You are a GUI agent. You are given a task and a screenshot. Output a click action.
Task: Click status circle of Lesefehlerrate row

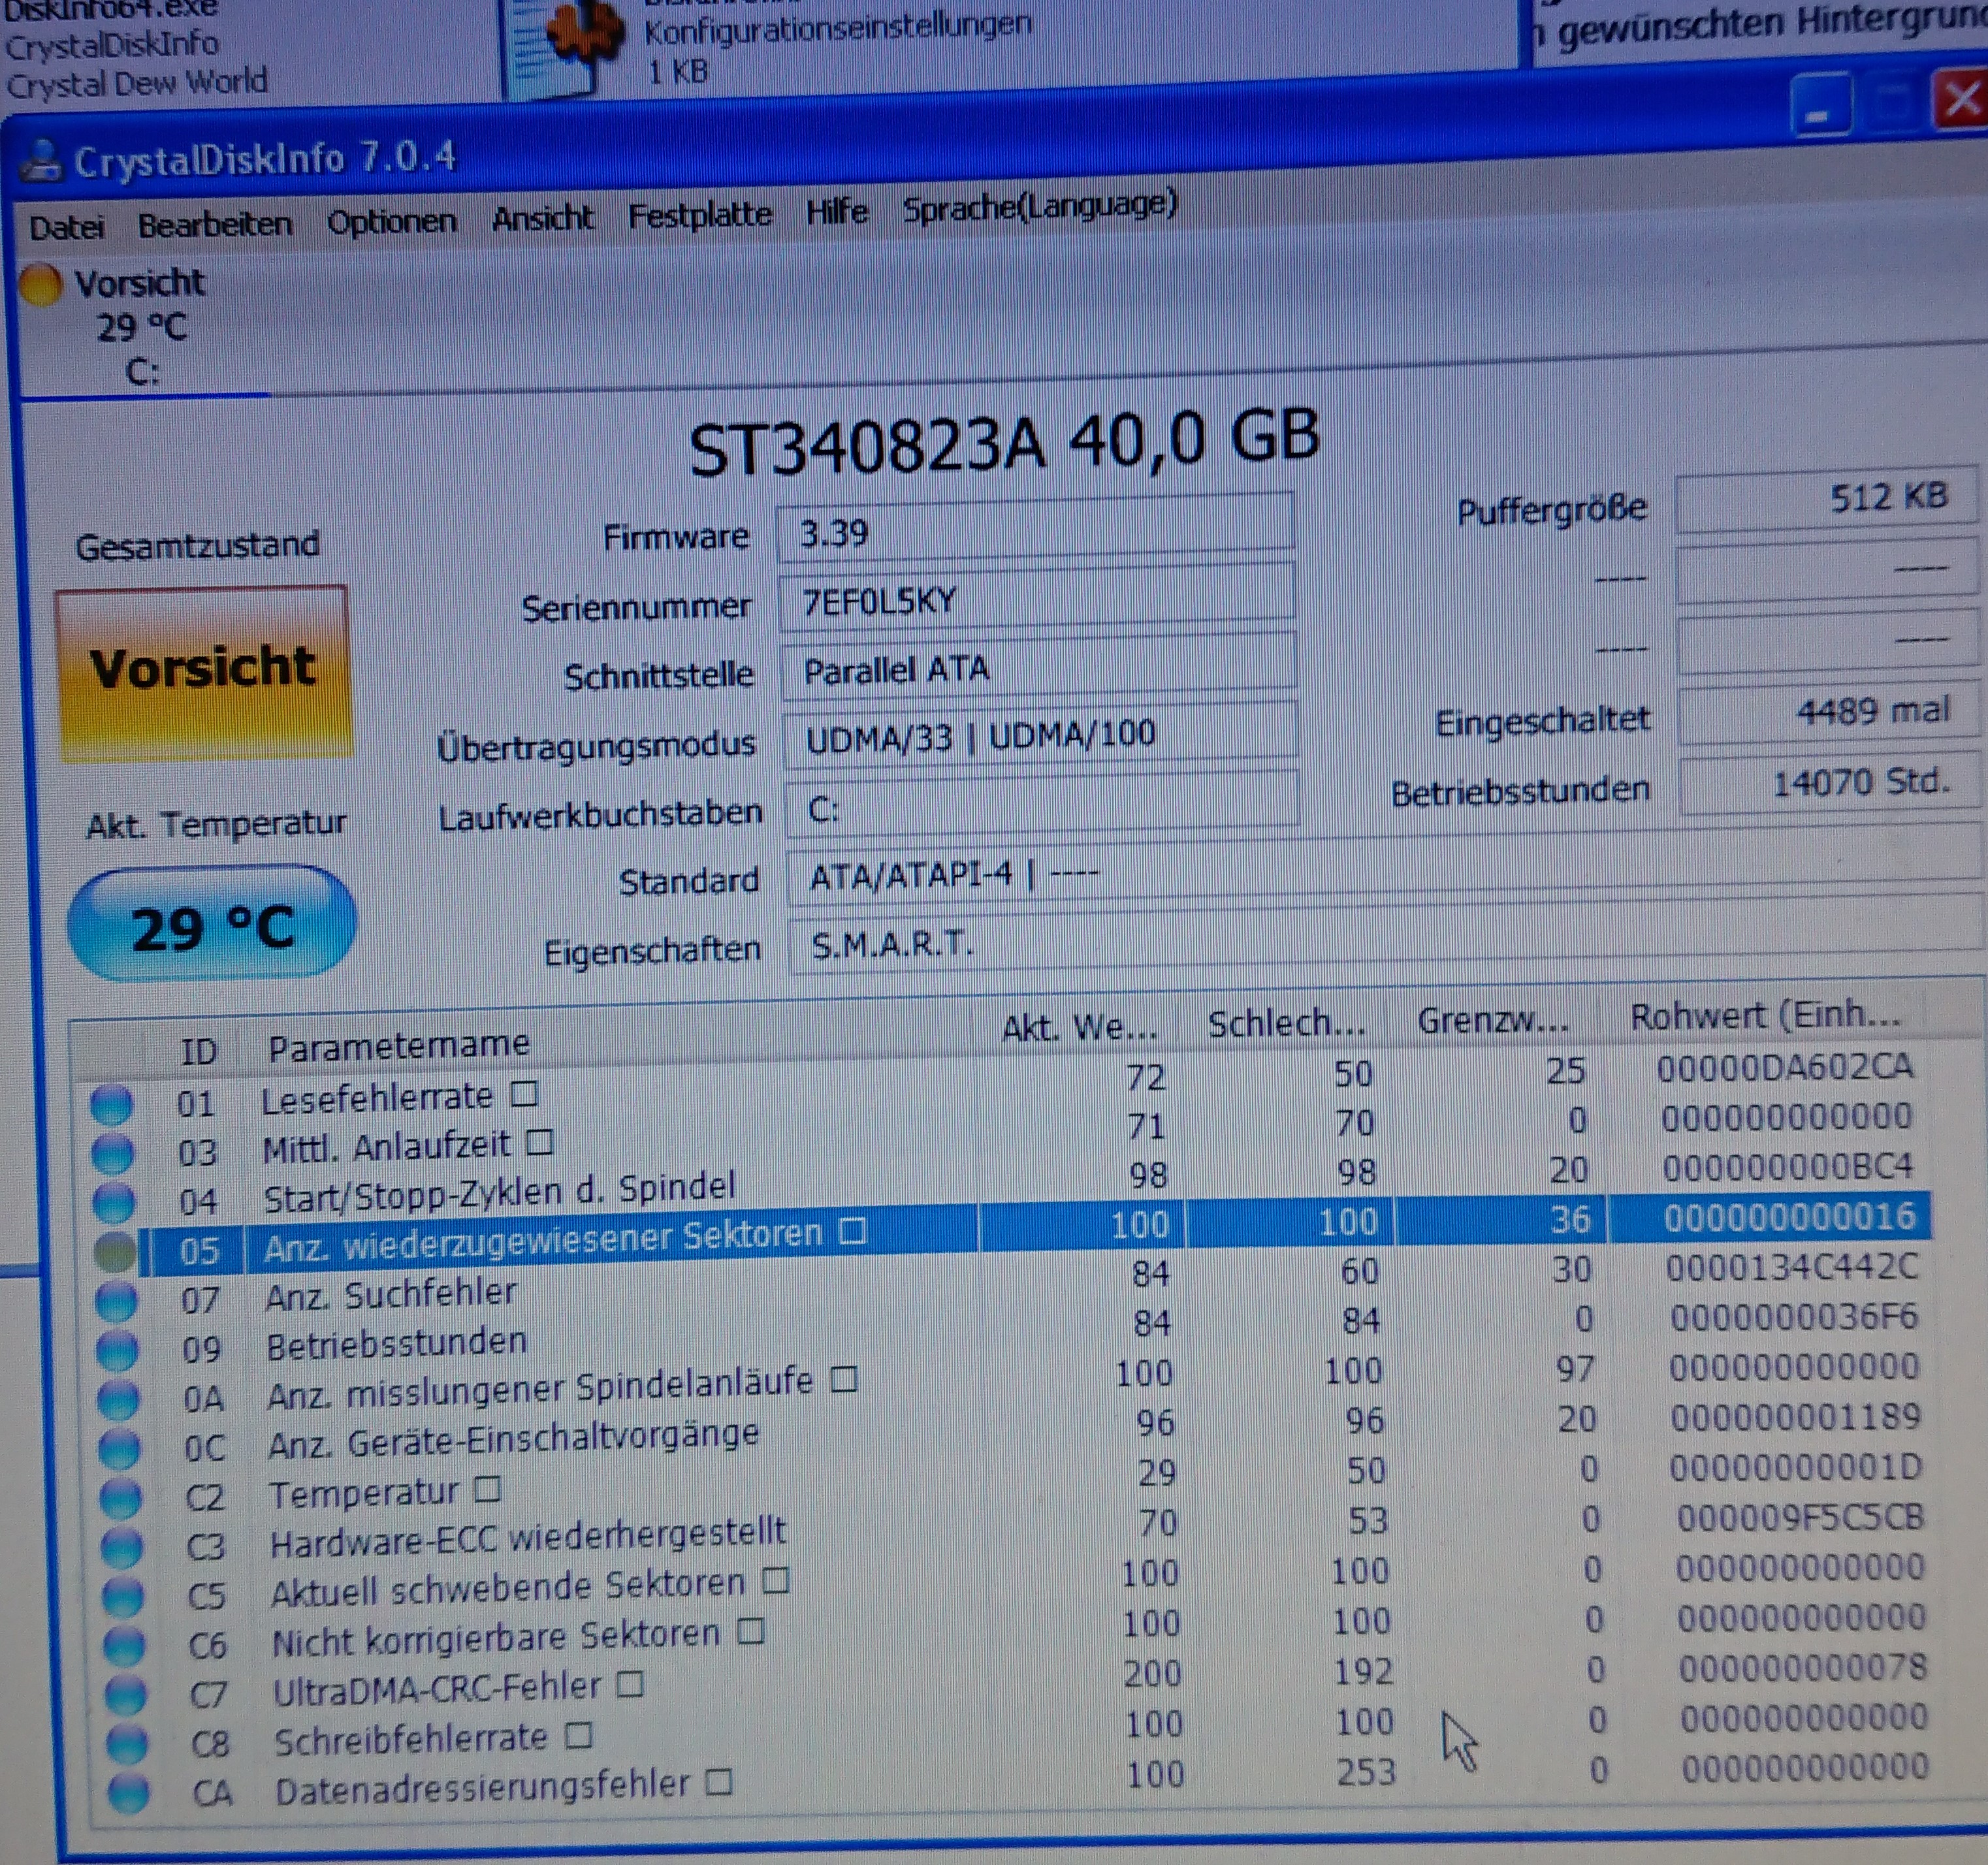(x=111, y=1104)
